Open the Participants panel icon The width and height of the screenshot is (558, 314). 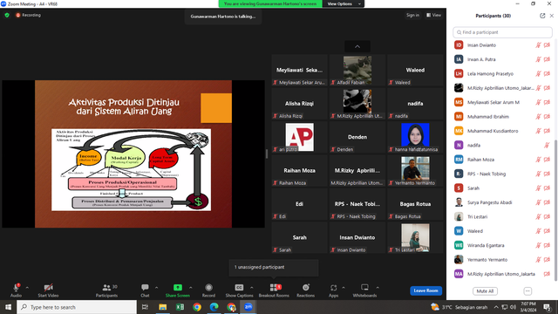point(106,288)
